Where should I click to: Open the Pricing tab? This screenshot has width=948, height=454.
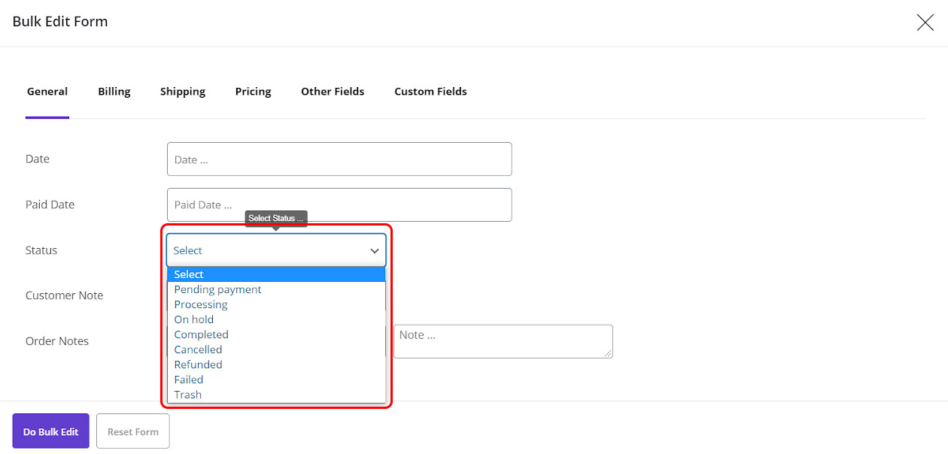coord(253,92)
